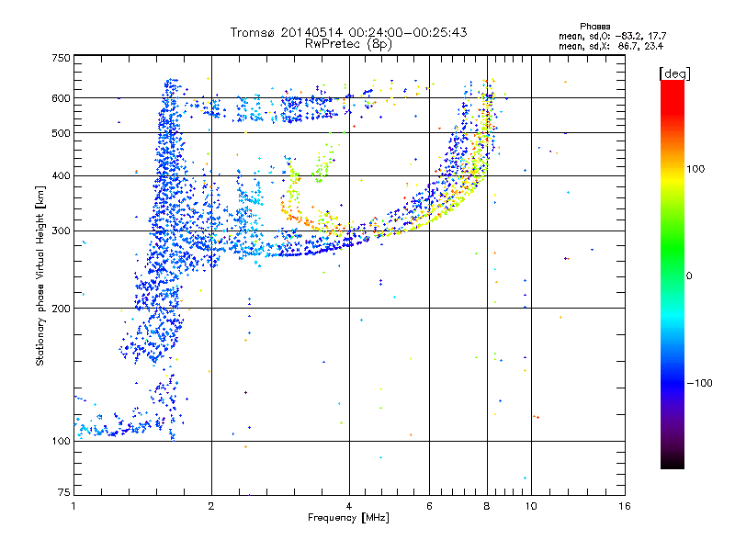735x551 pixels.
Task: Click the y-axis tick label '75'
Action: (x=64, y=492)
